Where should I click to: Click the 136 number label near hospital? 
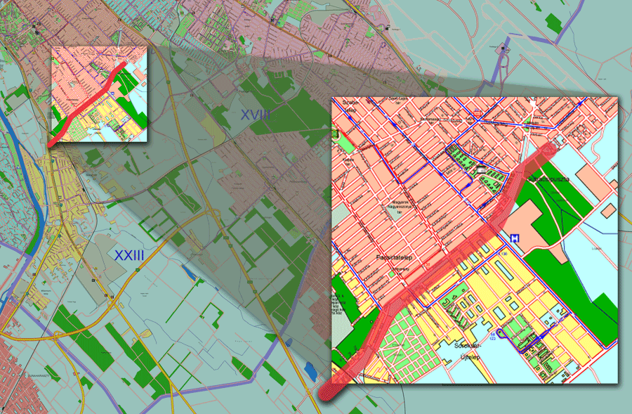[503, 253]
